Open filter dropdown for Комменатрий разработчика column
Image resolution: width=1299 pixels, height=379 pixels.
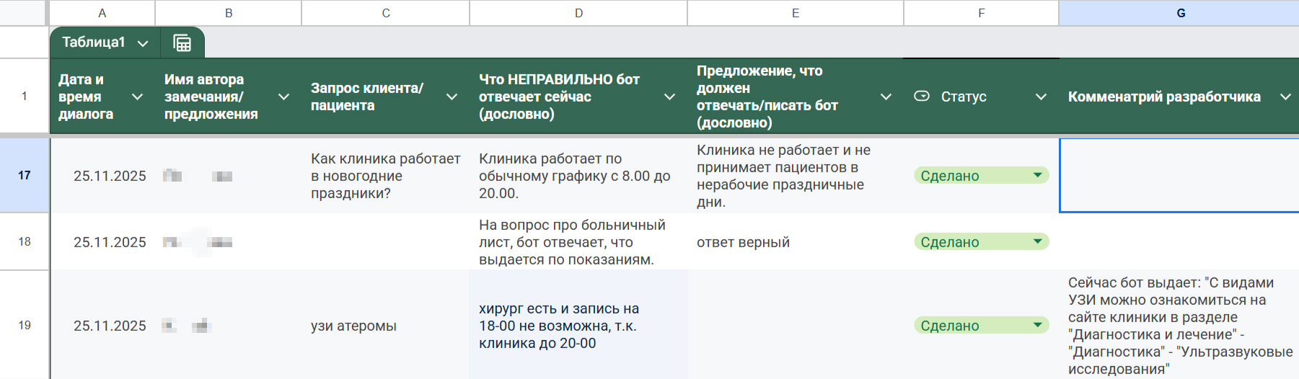tap(1285, 97)
